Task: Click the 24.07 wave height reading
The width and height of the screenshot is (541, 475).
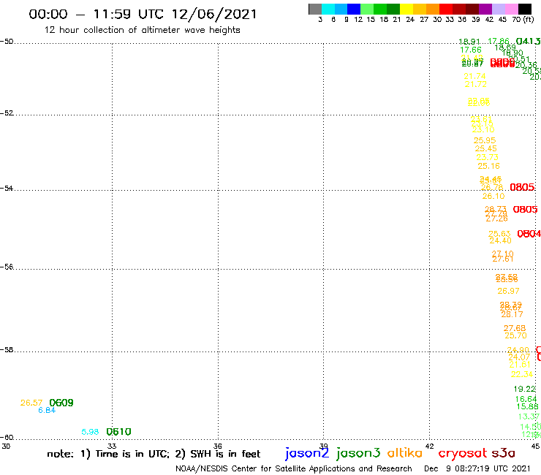Action: [519, 357]
